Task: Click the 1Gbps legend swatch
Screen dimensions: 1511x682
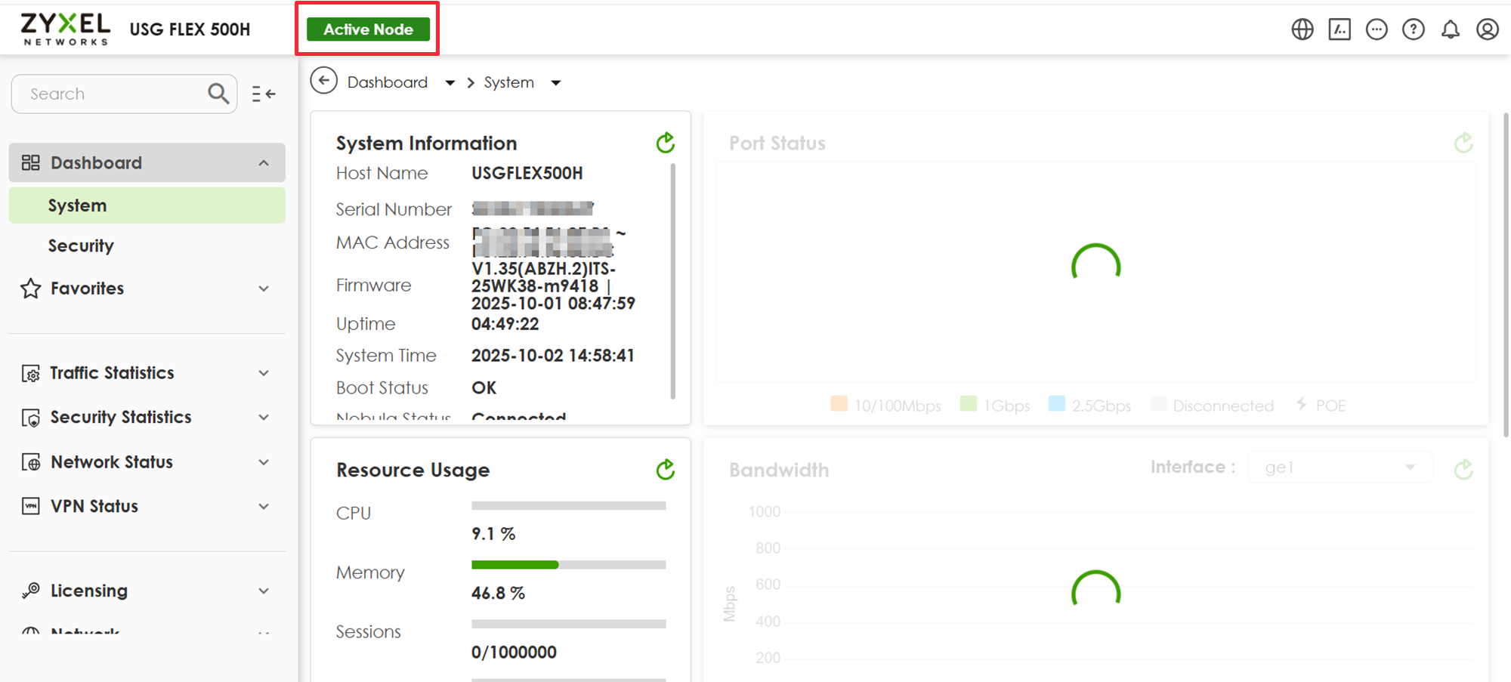Action: tap(969, 403)
